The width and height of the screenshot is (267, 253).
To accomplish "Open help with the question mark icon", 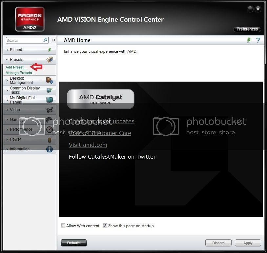I will (x=258, y=40).
